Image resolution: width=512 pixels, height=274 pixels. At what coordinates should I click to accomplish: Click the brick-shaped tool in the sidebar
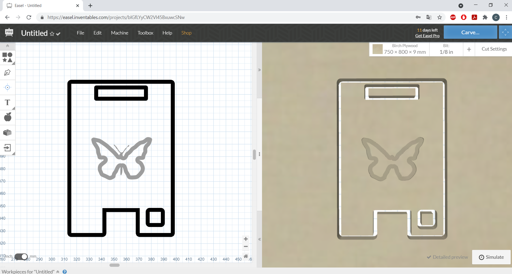click(x=7, y=132)
